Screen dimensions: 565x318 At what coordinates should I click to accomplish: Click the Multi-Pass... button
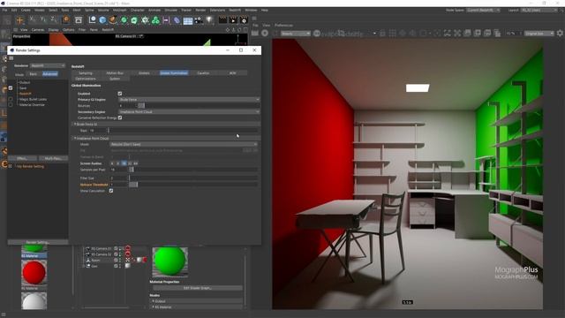click(53, 158)
